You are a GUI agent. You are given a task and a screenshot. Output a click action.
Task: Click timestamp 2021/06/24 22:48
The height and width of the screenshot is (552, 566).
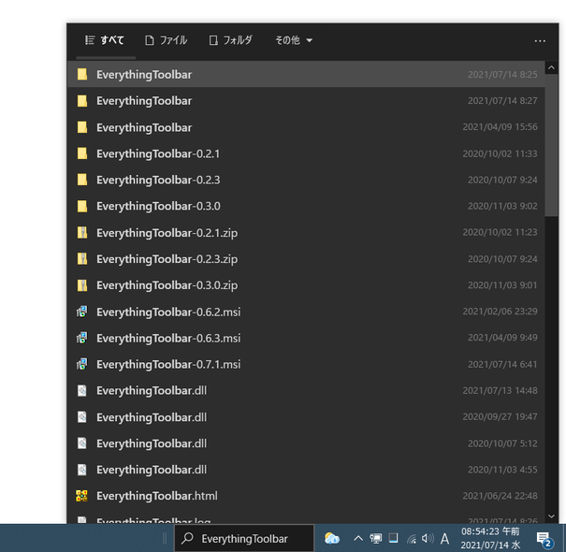[x=500, y=496]
